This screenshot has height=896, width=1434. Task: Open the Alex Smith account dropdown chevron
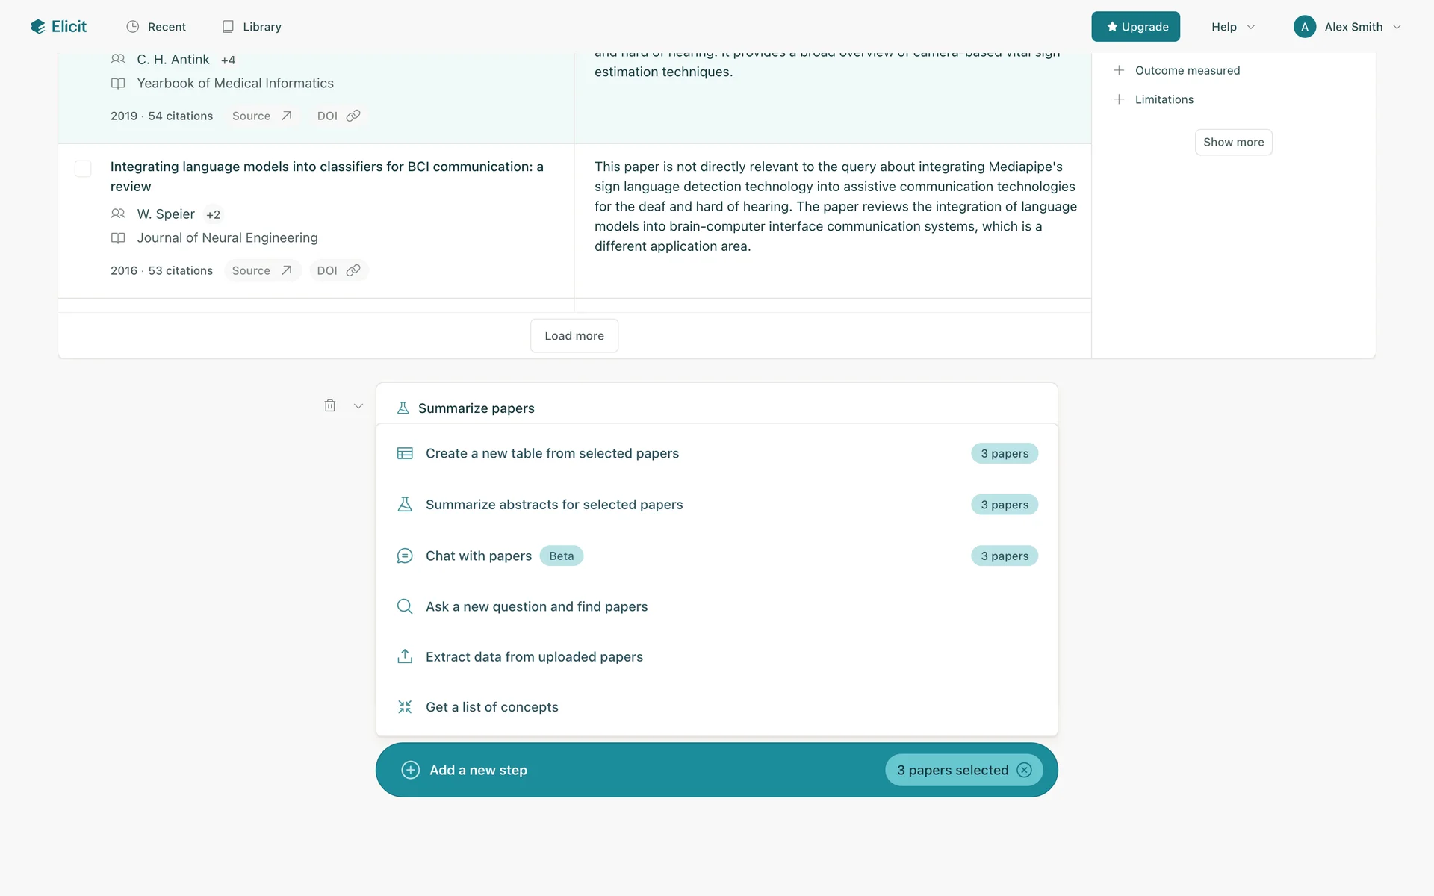click(1397, 27)
